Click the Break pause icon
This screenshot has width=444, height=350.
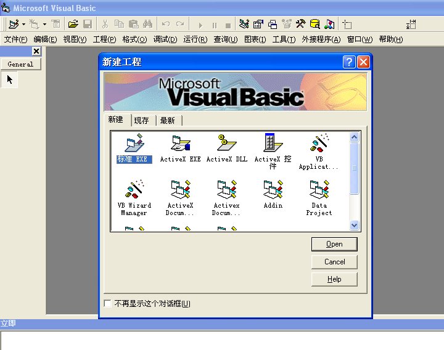coord(215,25)
